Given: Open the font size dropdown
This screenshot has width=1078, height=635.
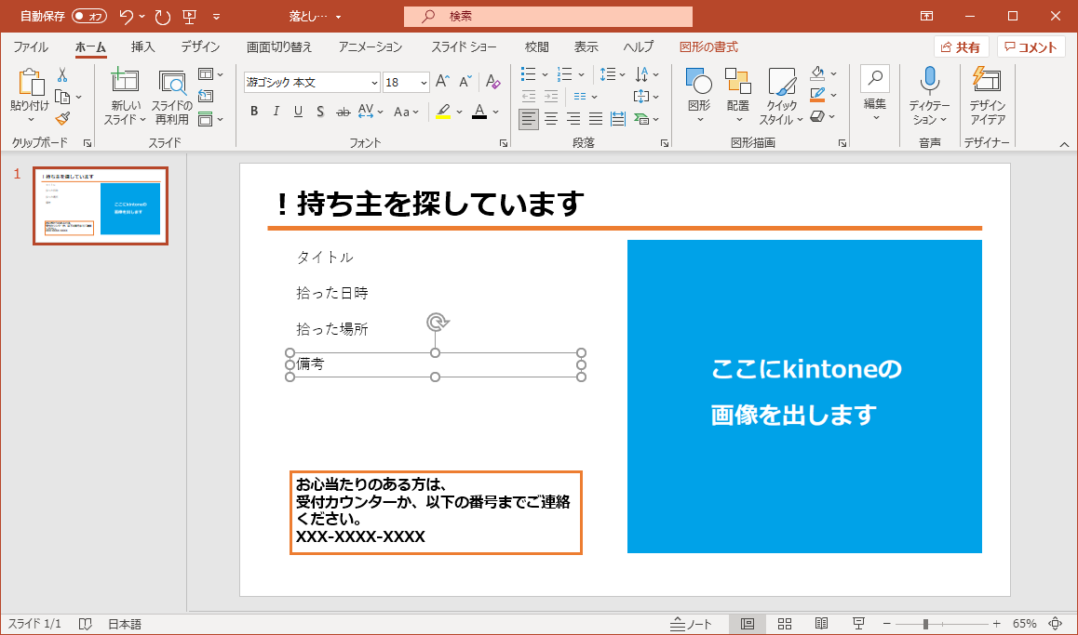Looking at the screenshot, I should pyautogui.click(x=424, y=83).
